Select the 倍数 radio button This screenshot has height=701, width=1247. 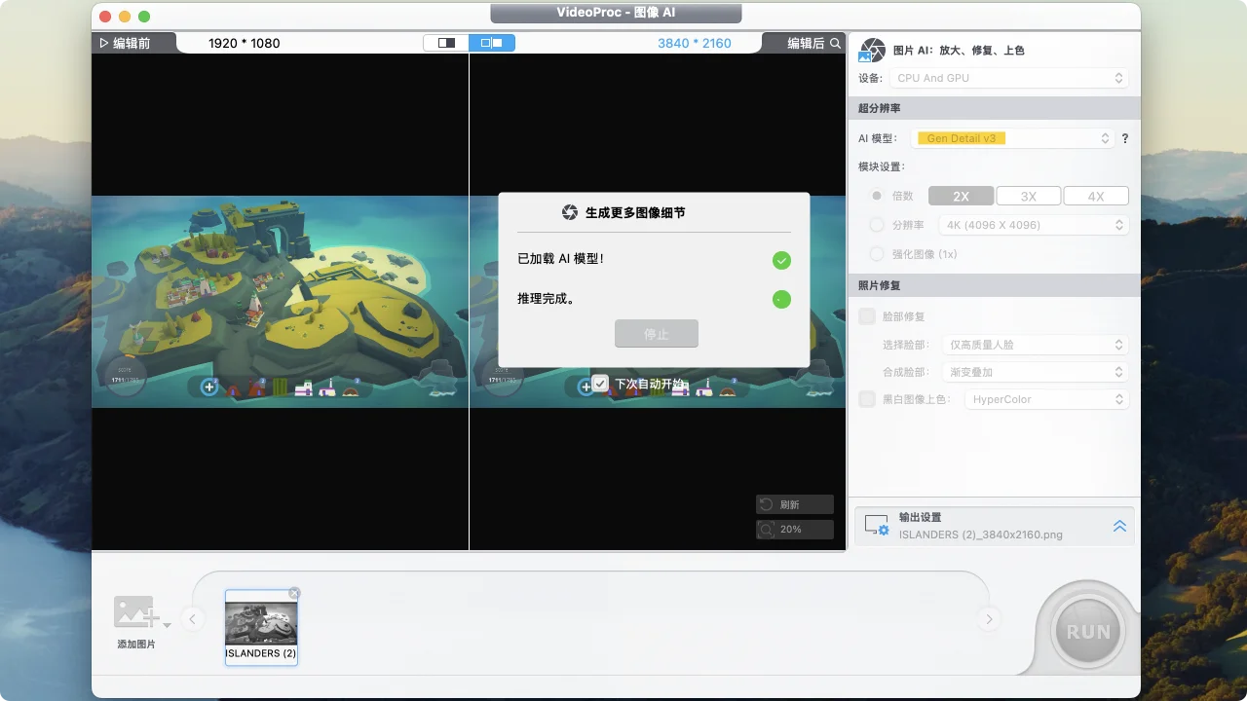click(877, 196)
